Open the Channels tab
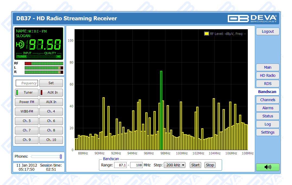The image size is (292, 185). tap(267, 100)
